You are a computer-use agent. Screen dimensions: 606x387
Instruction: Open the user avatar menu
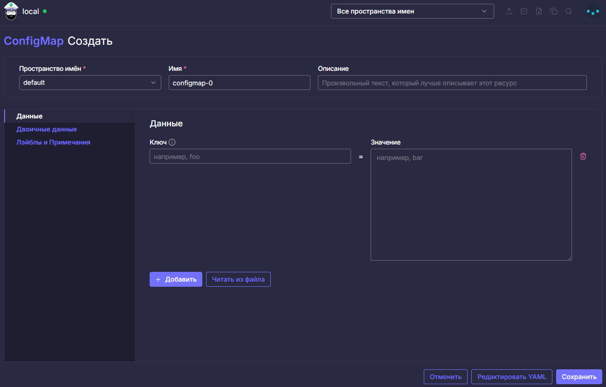click(592, 11)
